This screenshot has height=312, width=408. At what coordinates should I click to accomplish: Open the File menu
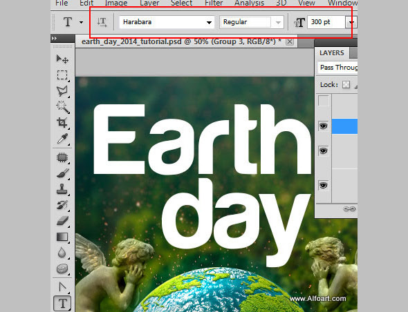click(x=62, y=3)
